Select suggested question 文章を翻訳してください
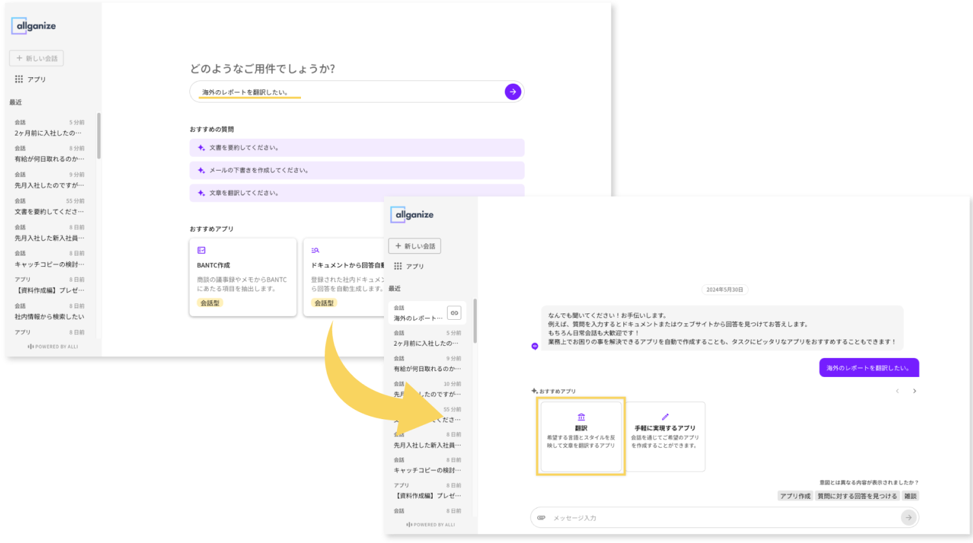The width and height of the screenshot is (973, 543). [357, 193]
